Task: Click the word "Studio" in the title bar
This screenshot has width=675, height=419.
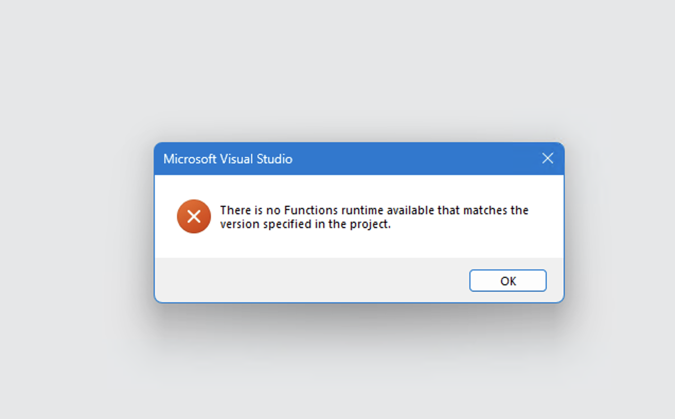Action: coord(274,159)
